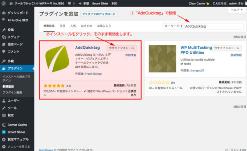Click 今すぐインストール for AddQuicktag

click(x=121, y=48)
